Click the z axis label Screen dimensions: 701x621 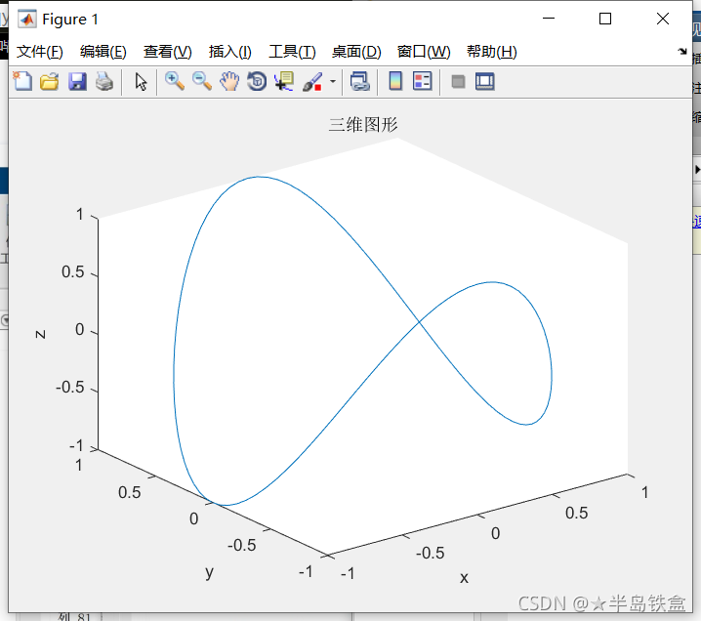pyautogui.click(x=40, y=334)
